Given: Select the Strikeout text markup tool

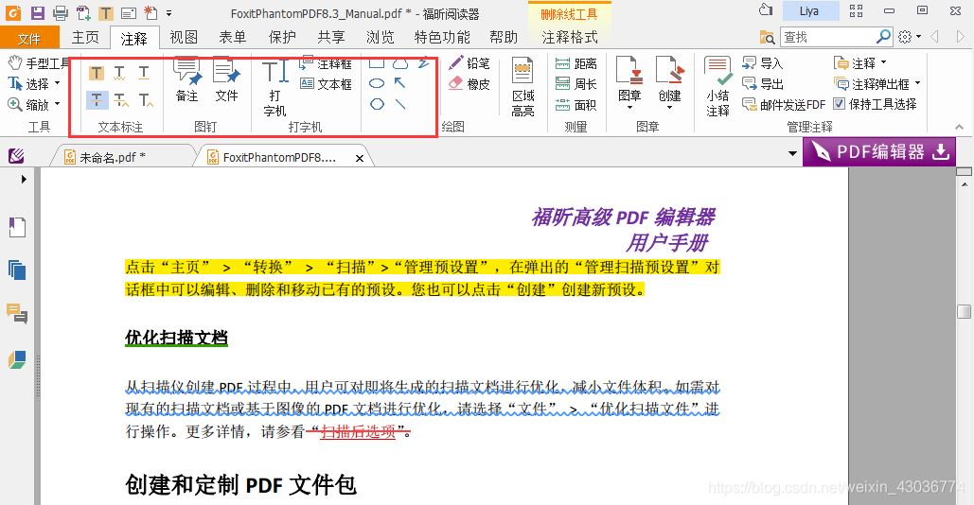Looking at the screenshot, I should [x=97, y=100].
